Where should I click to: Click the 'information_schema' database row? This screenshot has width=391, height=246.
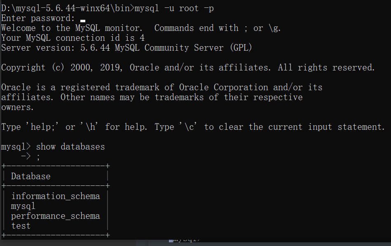[x=56, y=197]
